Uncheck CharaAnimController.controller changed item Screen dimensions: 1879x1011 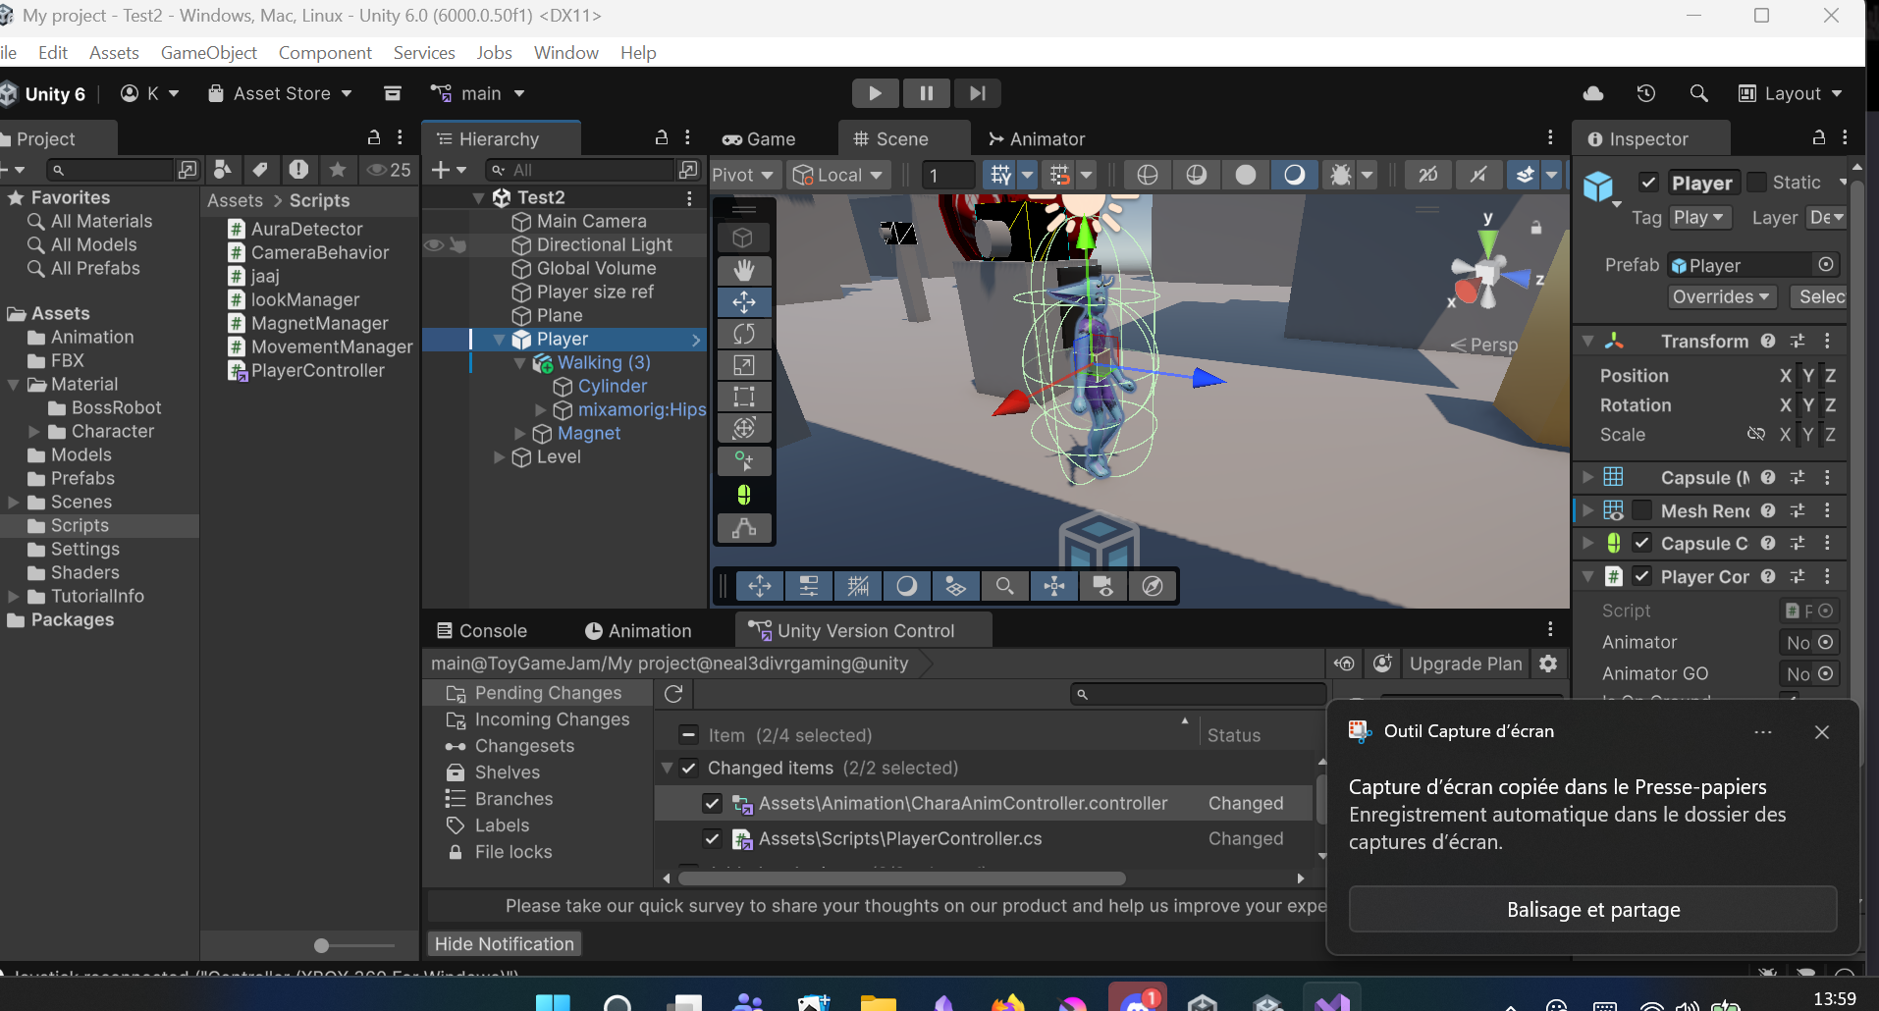(713, 803)
